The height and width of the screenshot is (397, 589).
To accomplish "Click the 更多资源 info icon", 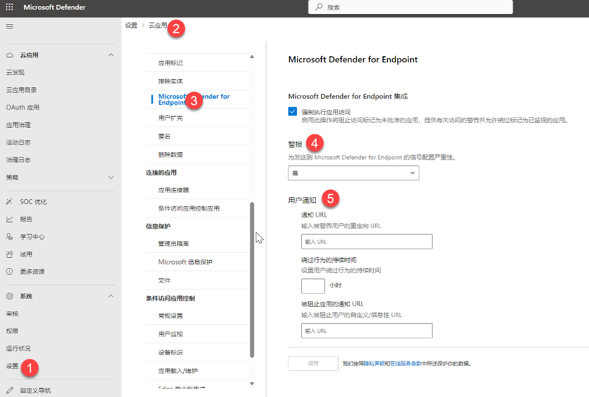I will click(9, 272).
